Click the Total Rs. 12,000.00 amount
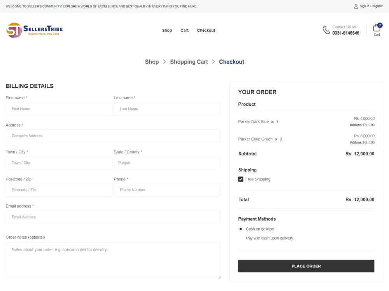Viewport: 389px width, 291px height. click(x=360, y=199)
